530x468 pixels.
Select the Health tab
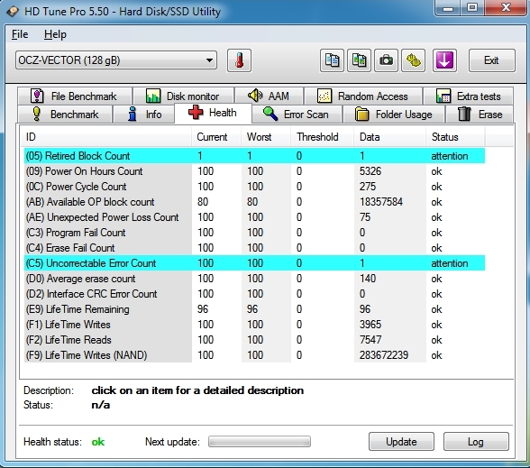click(x=213, y=113)
